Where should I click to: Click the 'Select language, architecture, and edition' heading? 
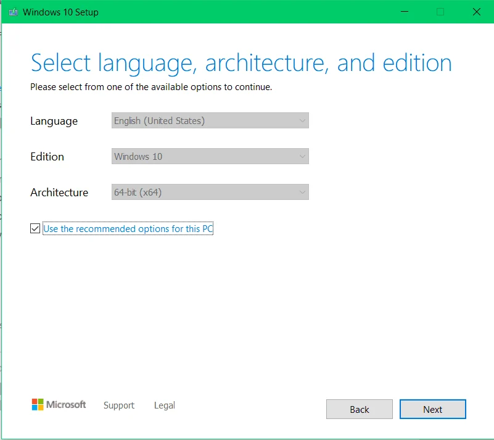click(x=241, y=64)
